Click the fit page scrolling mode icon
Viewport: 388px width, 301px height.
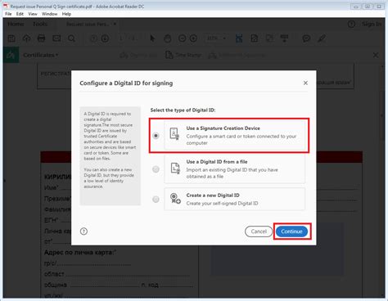pos(239,38)
